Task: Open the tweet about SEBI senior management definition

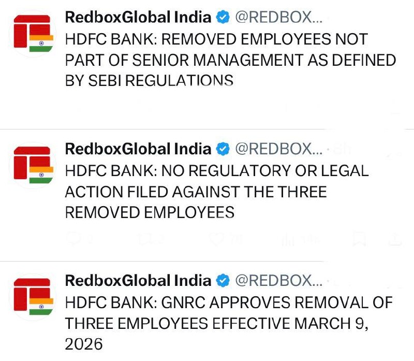Action: point(230,60)
